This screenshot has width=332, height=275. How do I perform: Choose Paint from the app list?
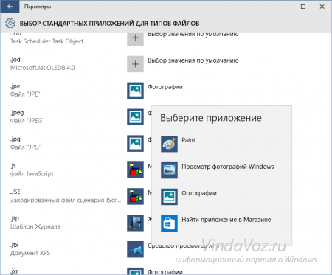(x=188, y=140)
